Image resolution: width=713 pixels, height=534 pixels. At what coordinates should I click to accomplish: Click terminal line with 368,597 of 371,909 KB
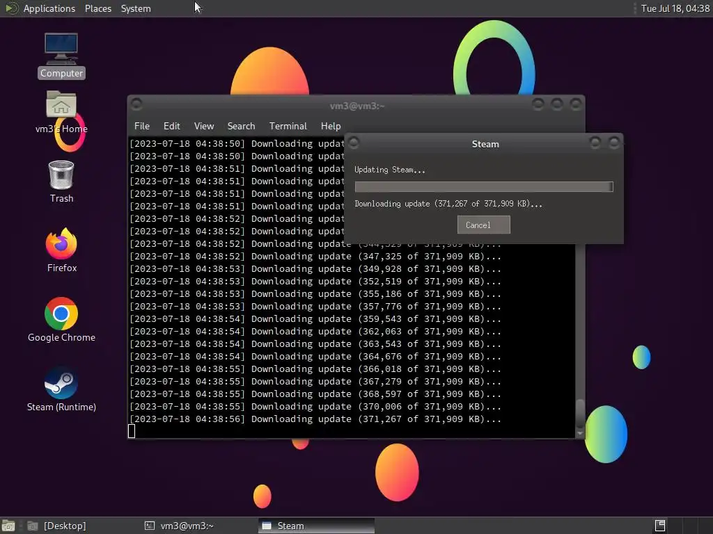click(x=315, y=394)
